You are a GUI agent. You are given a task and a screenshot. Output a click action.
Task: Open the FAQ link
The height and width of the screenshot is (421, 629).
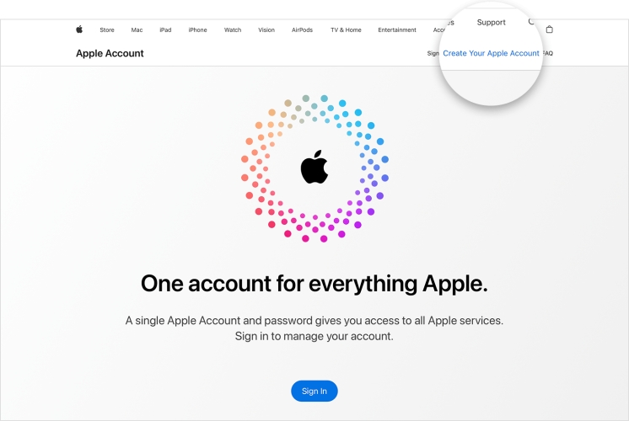tap(548, 53)
